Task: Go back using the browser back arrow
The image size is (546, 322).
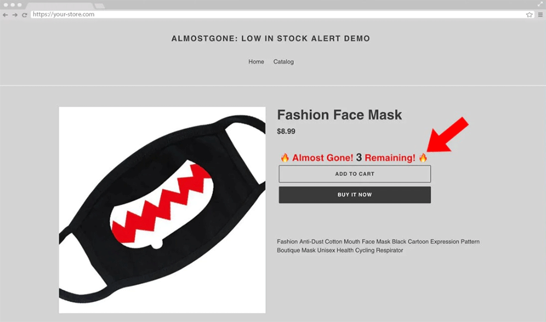Action: 5,15
